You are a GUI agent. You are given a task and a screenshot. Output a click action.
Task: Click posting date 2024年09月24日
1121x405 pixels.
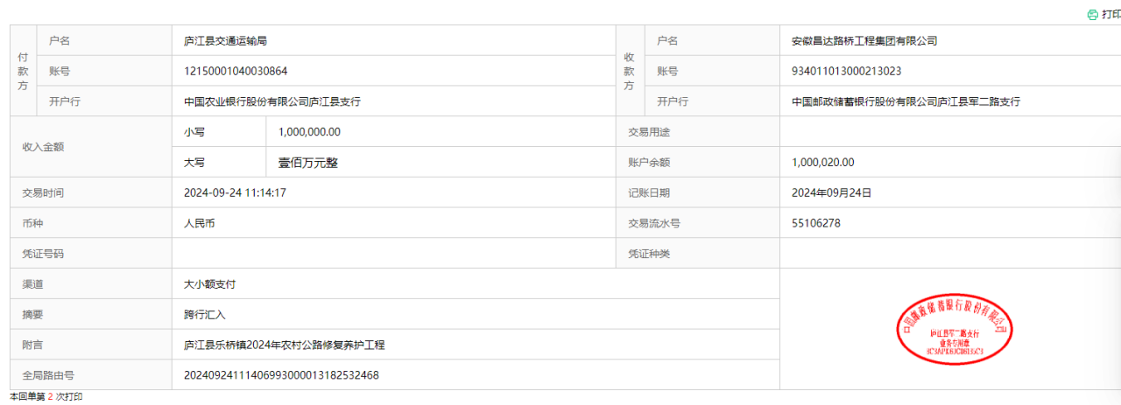[831, 192]
